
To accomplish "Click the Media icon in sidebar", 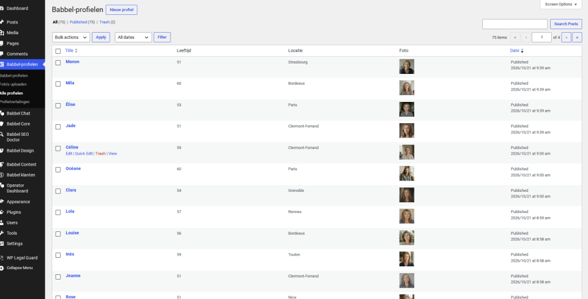I will (x=2, y=33).
